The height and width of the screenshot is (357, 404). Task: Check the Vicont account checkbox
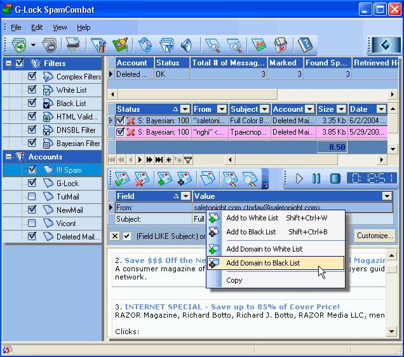[32, 223]
